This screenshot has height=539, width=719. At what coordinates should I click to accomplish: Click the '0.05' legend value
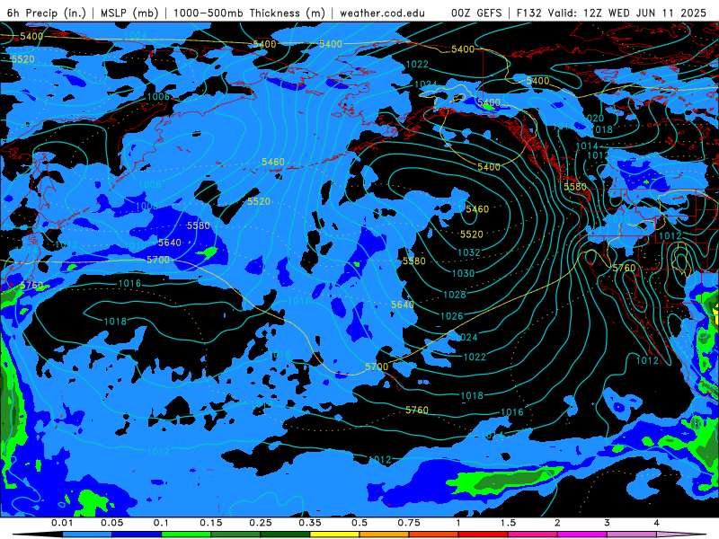point(111,523)
